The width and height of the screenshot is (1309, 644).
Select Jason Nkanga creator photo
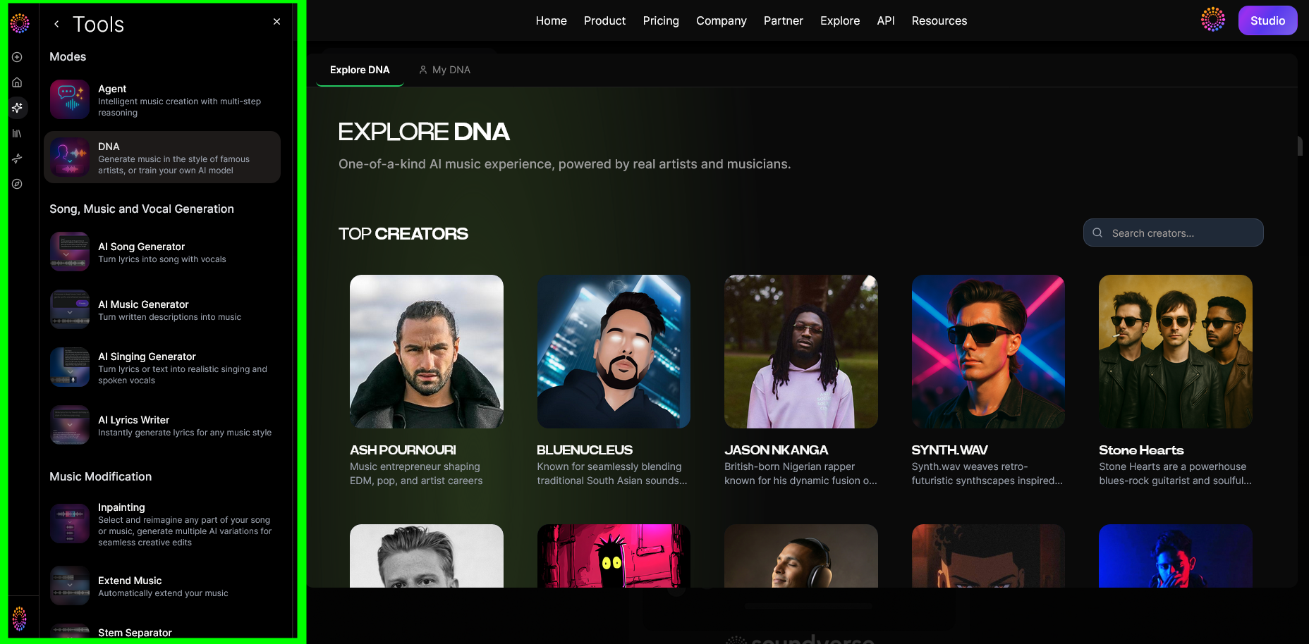(x=801, y=352)
